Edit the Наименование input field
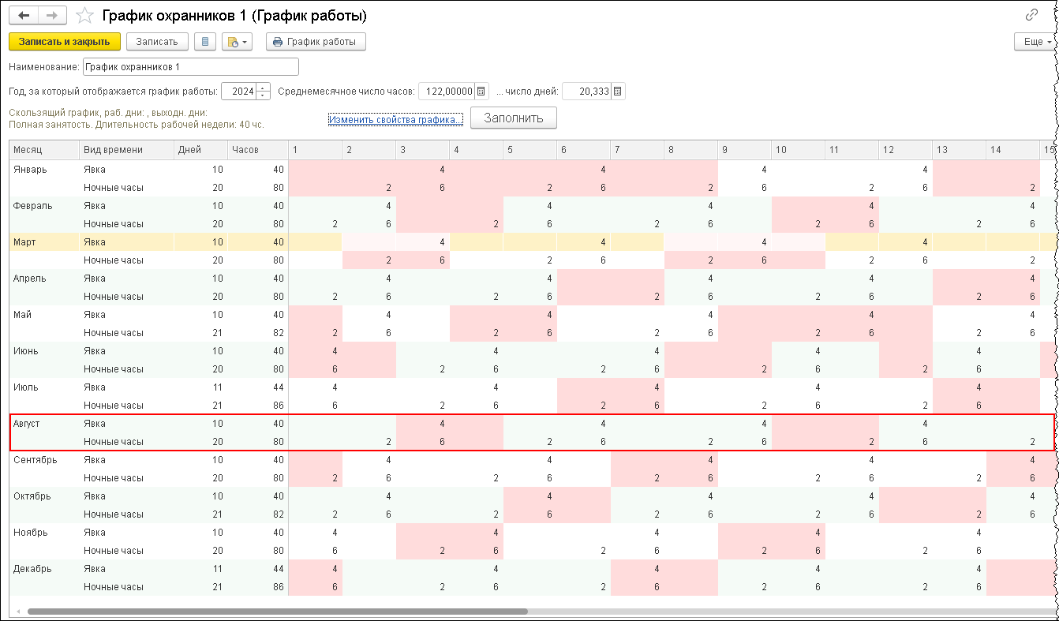This screenshot has height=621, width=1059. (x=191, y=67)
